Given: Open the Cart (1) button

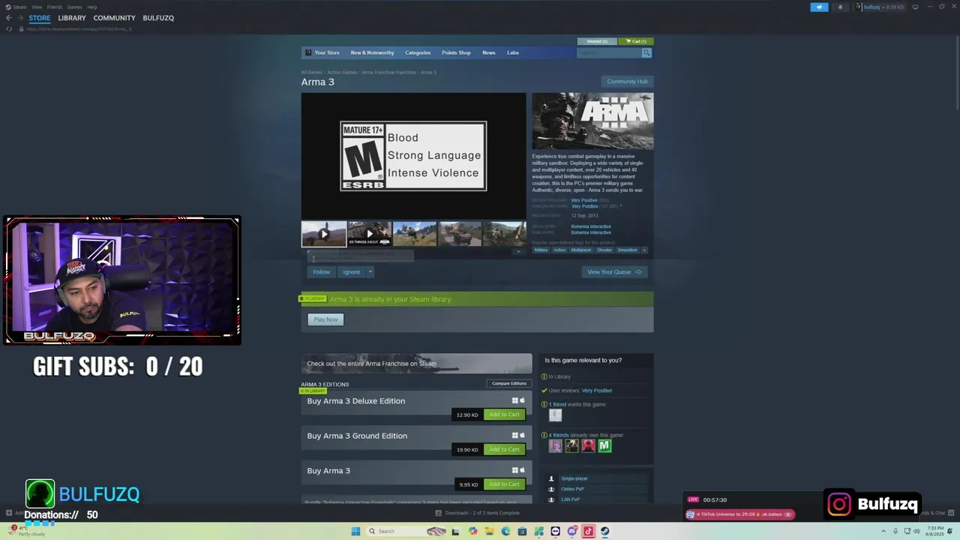Looking at the screenshot, I should coord(636,41).
